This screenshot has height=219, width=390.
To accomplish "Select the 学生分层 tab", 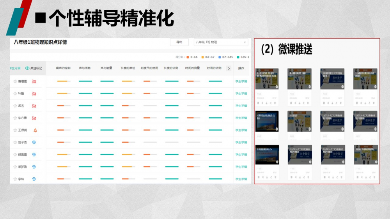I will point(15,68).
